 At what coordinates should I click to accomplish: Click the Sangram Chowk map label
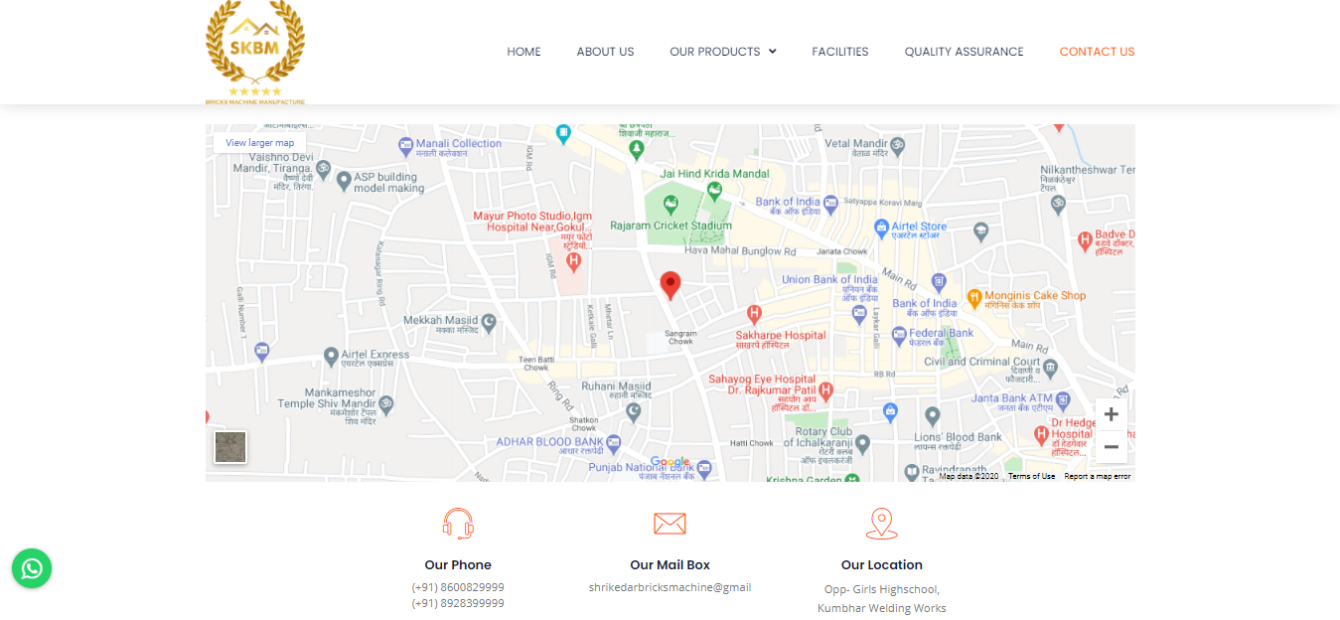click(x=680, y=337)
